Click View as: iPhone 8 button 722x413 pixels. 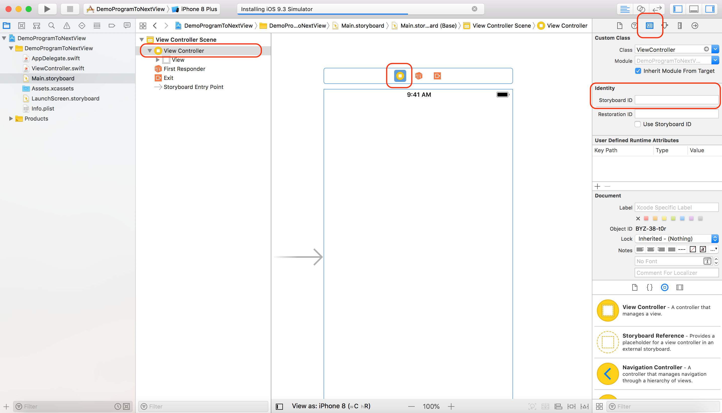tap(331, 406)
